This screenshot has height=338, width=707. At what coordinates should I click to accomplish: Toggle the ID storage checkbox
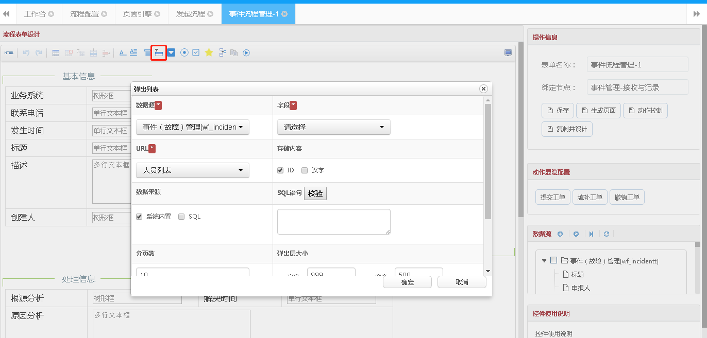tap(280, 170)
